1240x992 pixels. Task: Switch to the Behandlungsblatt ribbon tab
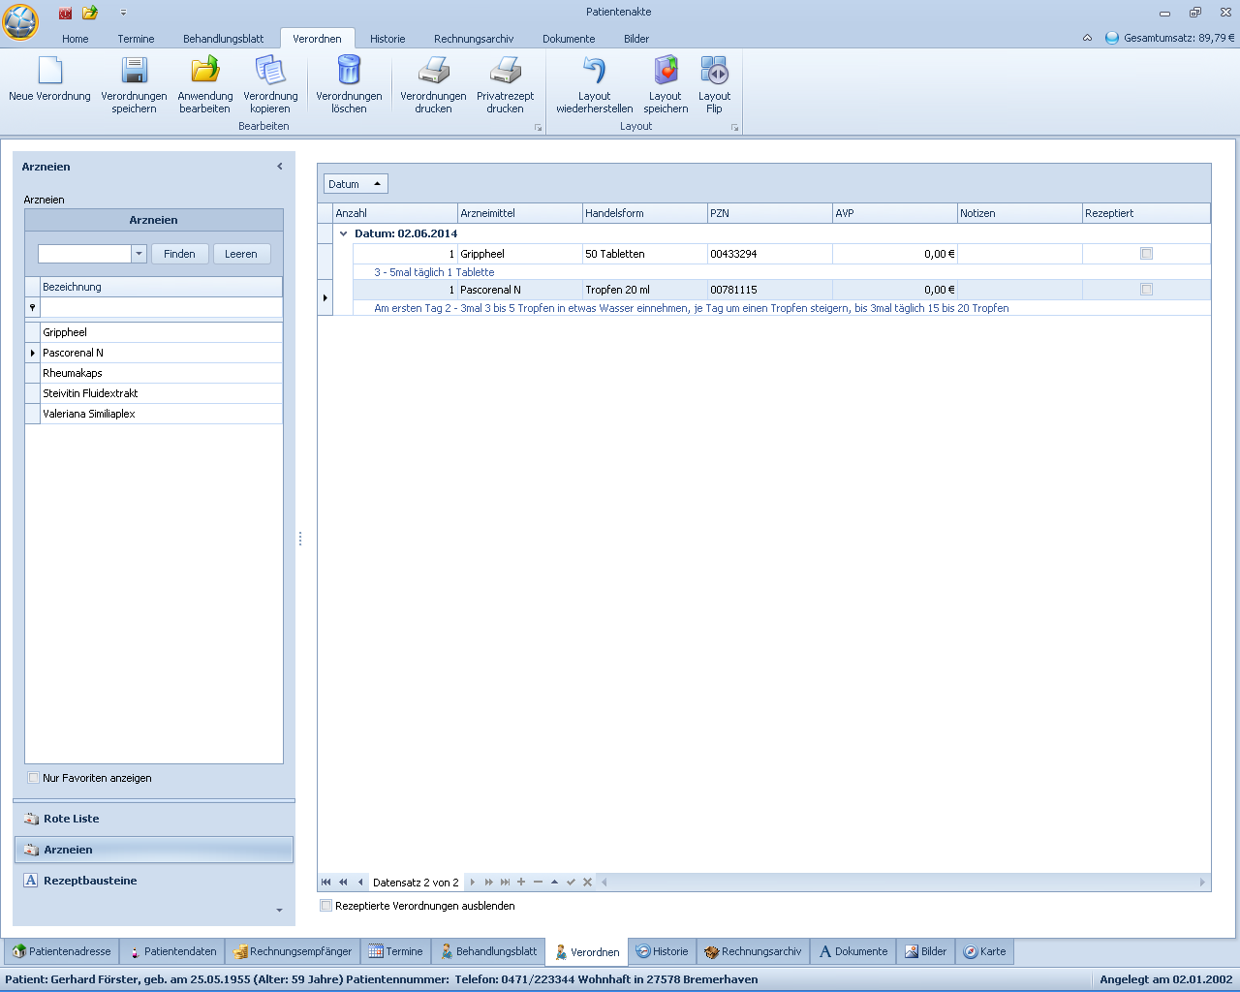pyautogui.click(x=223, y=39)
